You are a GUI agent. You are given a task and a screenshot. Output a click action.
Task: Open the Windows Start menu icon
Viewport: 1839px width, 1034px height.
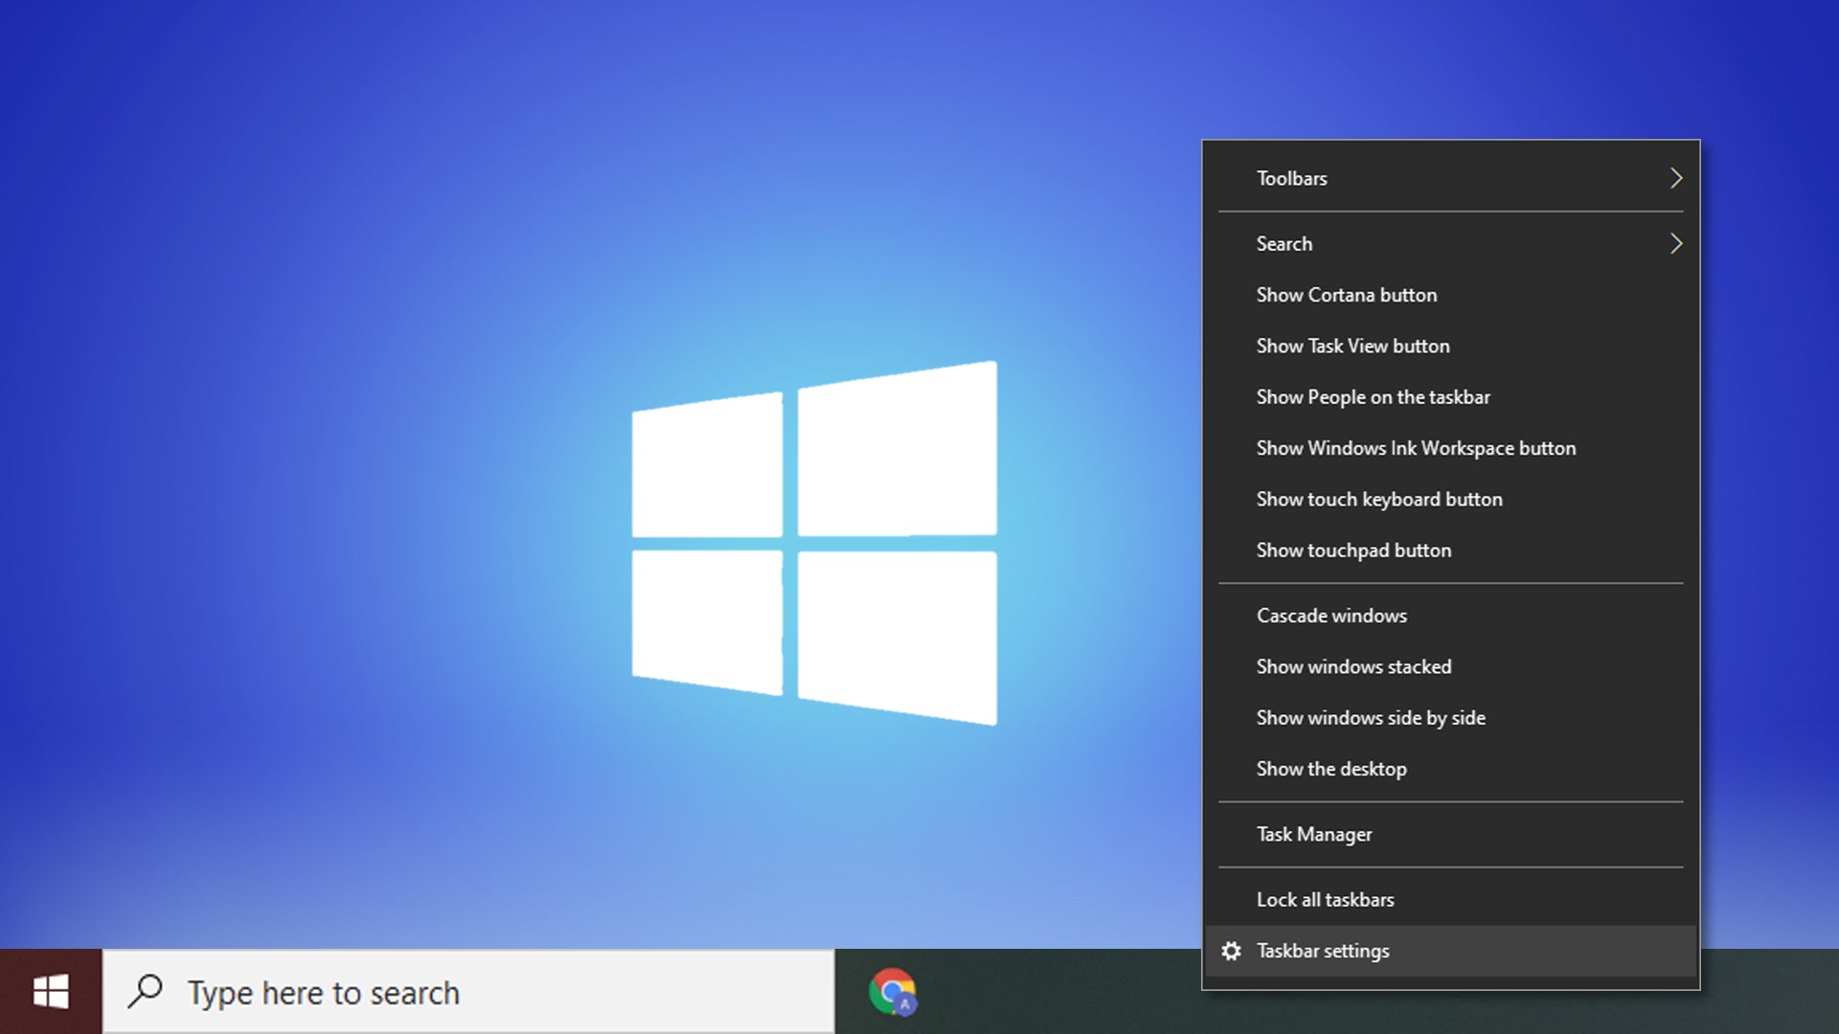coord(49,991)
